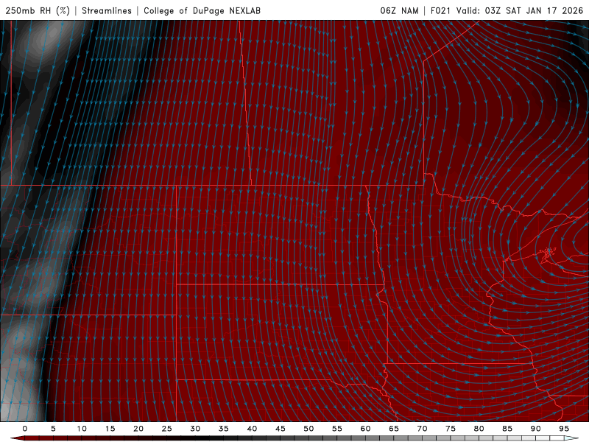Click the '45' colorbar scale label
589x442 pixels.
281,429
